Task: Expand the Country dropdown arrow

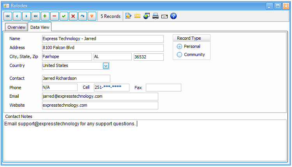Action: [106, 66]
